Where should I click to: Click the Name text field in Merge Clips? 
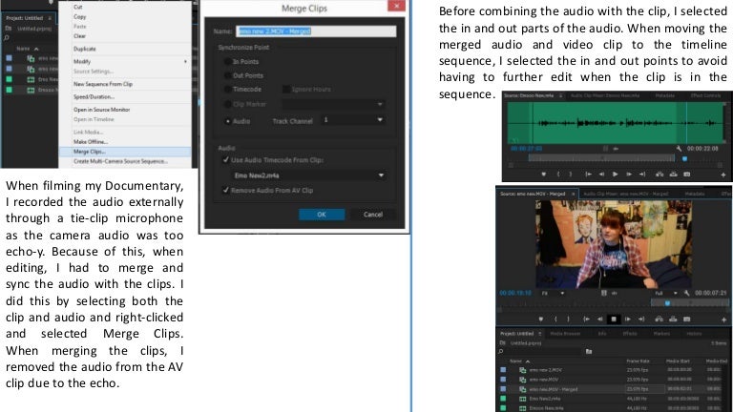(x=315, y=31)
